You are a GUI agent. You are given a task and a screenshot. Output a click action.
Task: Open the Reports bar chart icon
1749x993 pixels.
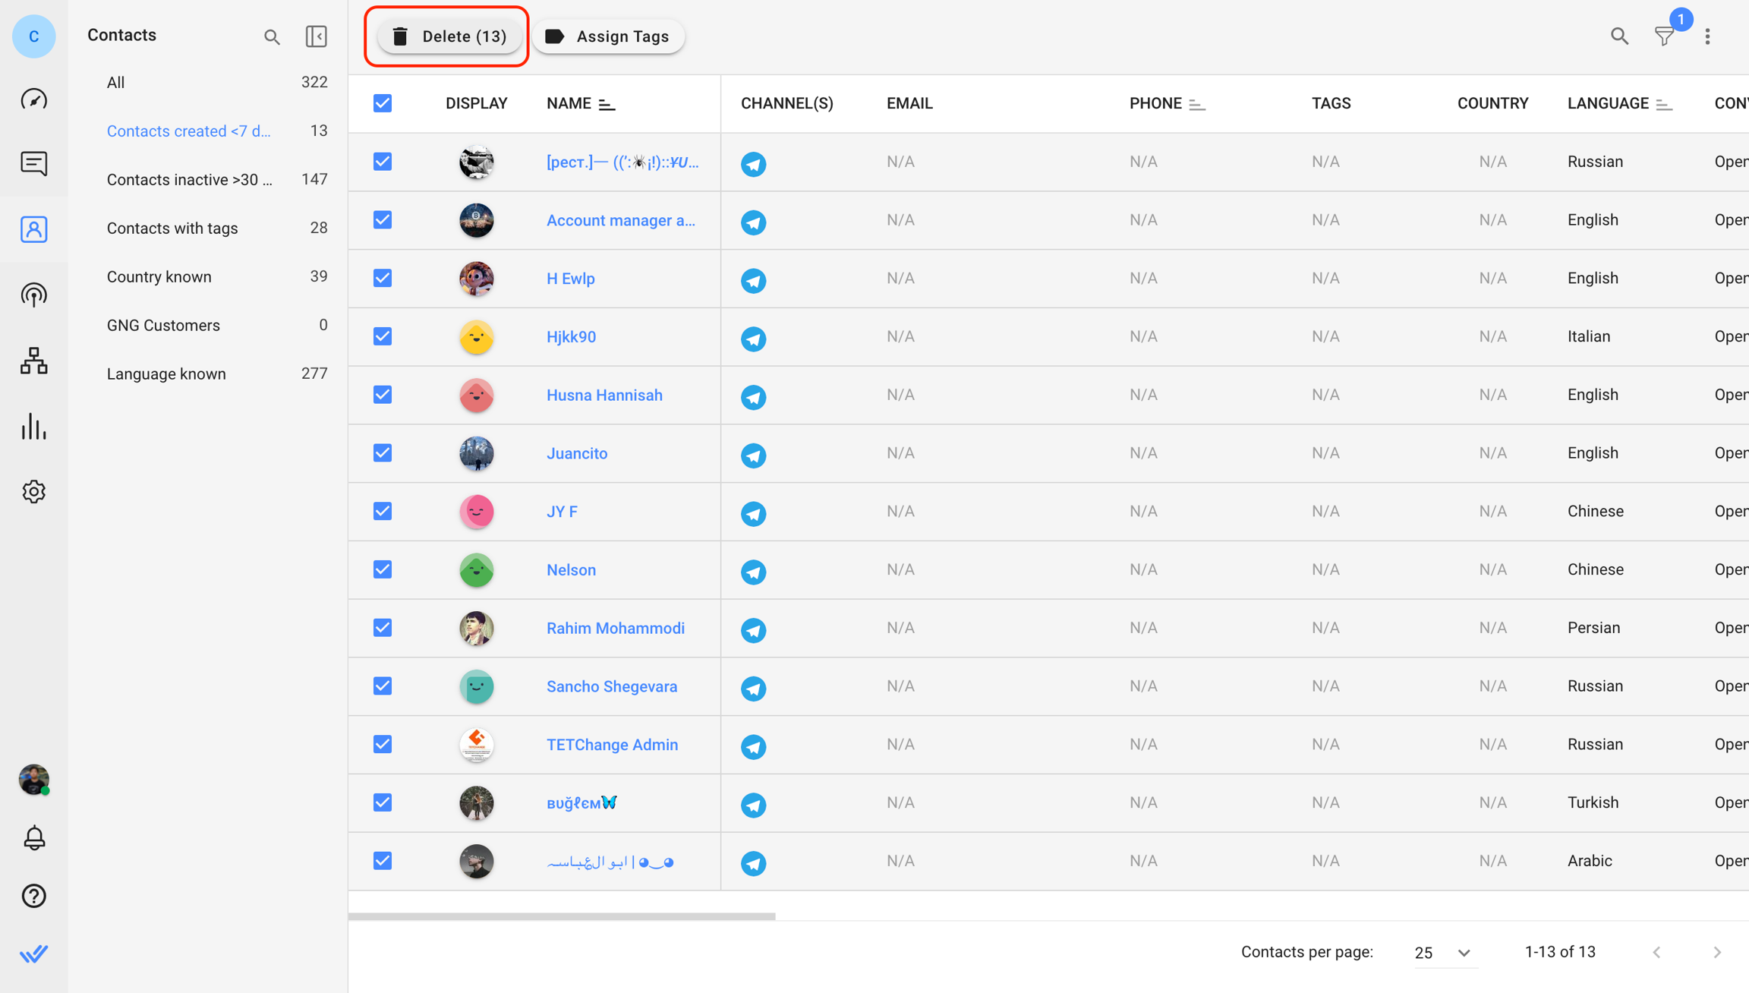click(33, 427)
